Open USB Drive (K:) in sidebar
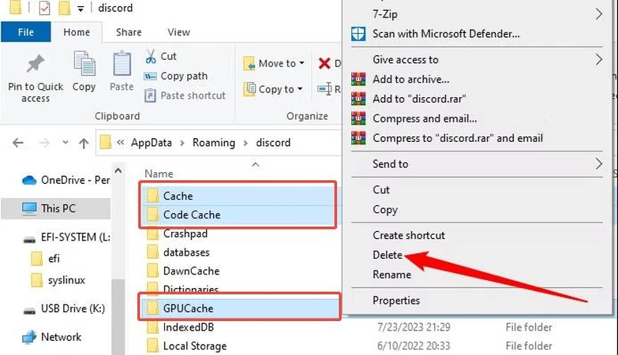 click(x=64, y=308)
